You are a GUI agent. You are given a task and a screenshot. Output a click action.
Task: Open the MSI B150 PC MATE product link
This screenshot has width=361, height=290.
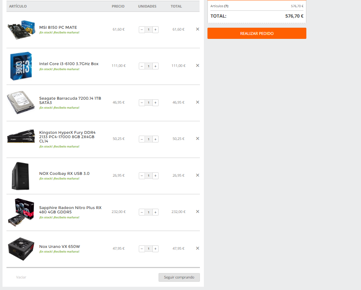coord(58,27)
